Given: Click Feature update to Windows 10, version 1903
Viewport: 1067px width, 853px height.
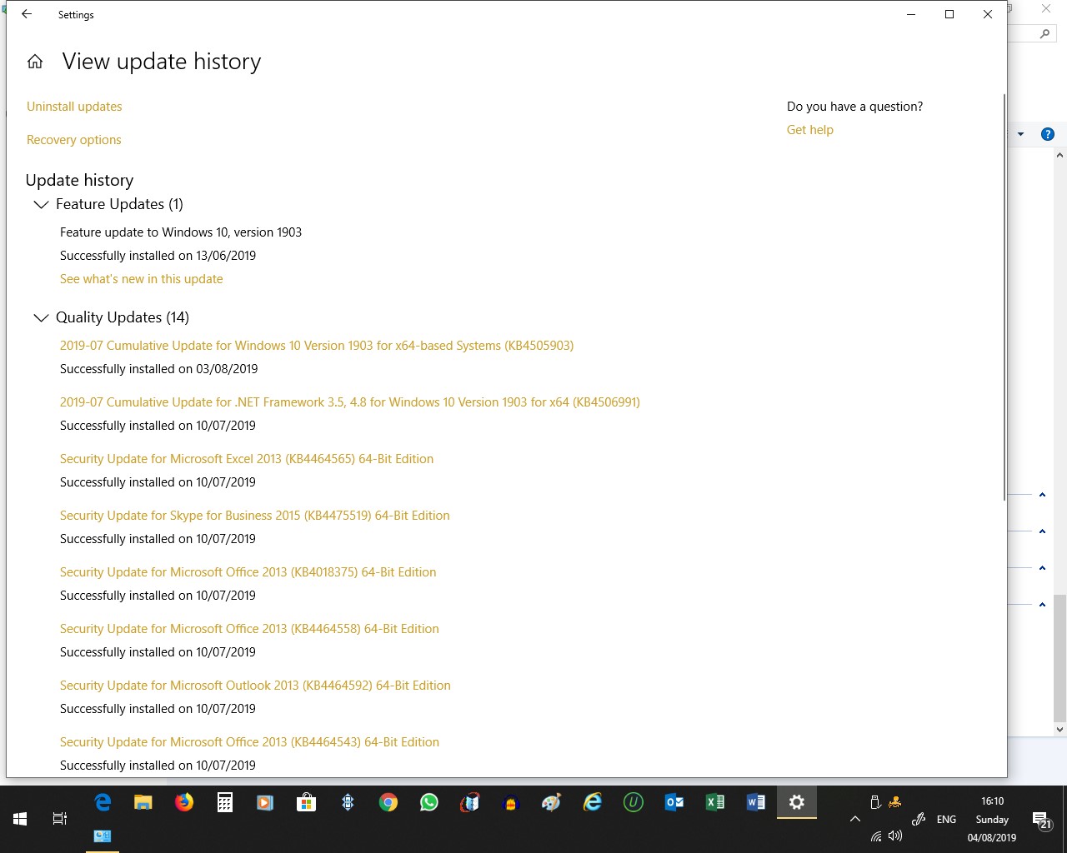Looking at the screenshot, I should tap(181, 232).
